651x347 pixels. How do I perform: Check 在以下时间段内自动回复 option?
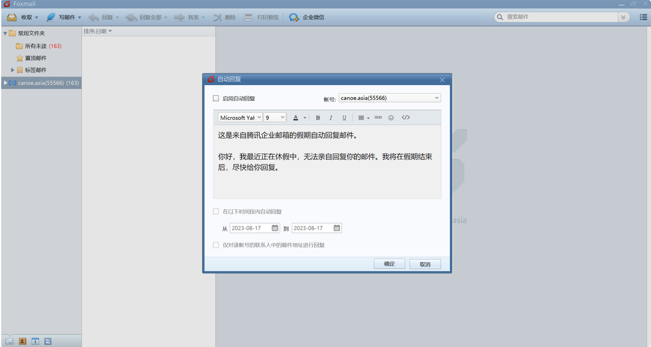[216, 212]
